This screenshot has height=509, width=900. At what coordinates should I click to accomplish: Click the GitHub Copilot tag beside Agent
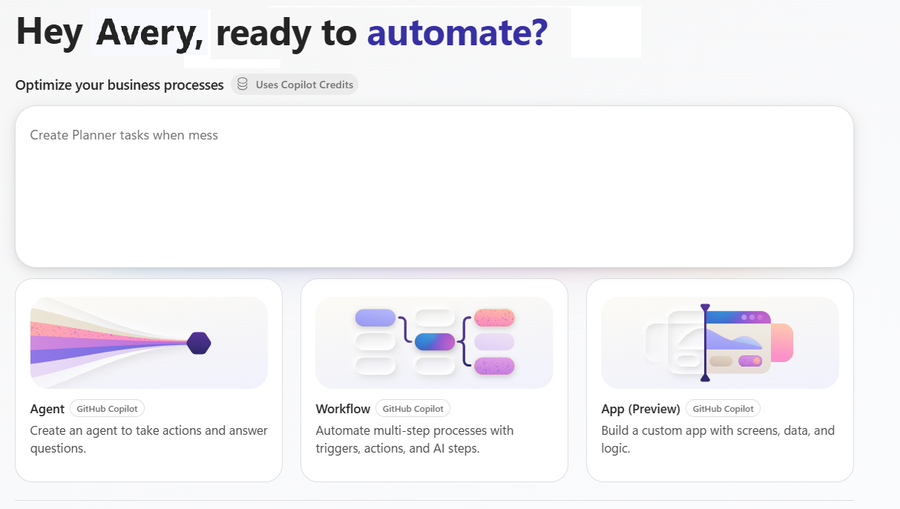[x=108, y=409]
